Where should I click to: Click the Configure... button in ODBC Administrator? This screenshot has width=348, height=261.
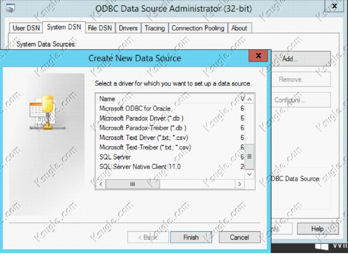pyautogui.click(x=300, y=100)
